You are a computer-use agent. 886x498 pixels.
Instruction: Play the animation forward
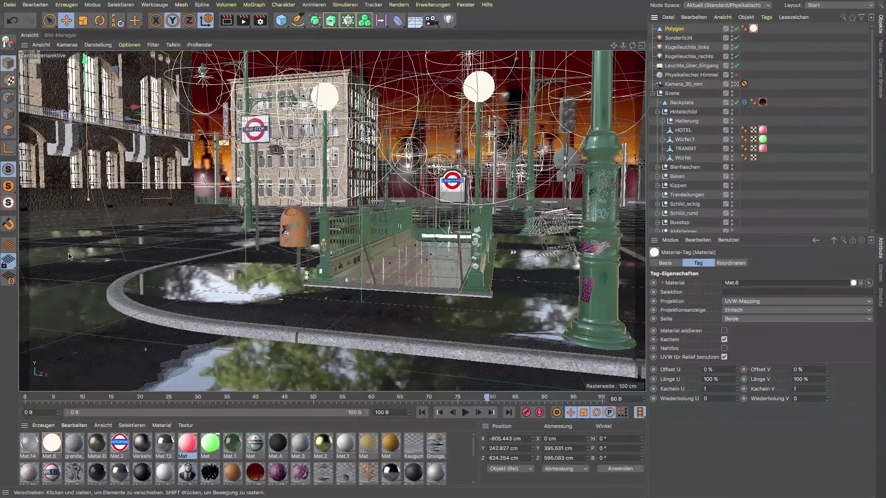pyautogui.click(x=466, y=412)
